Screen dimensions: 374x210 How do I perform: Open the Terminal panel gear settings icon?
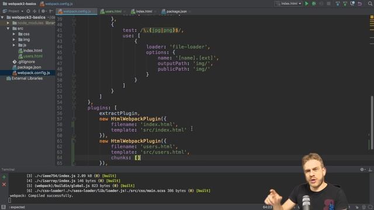(x=362, y=170)
